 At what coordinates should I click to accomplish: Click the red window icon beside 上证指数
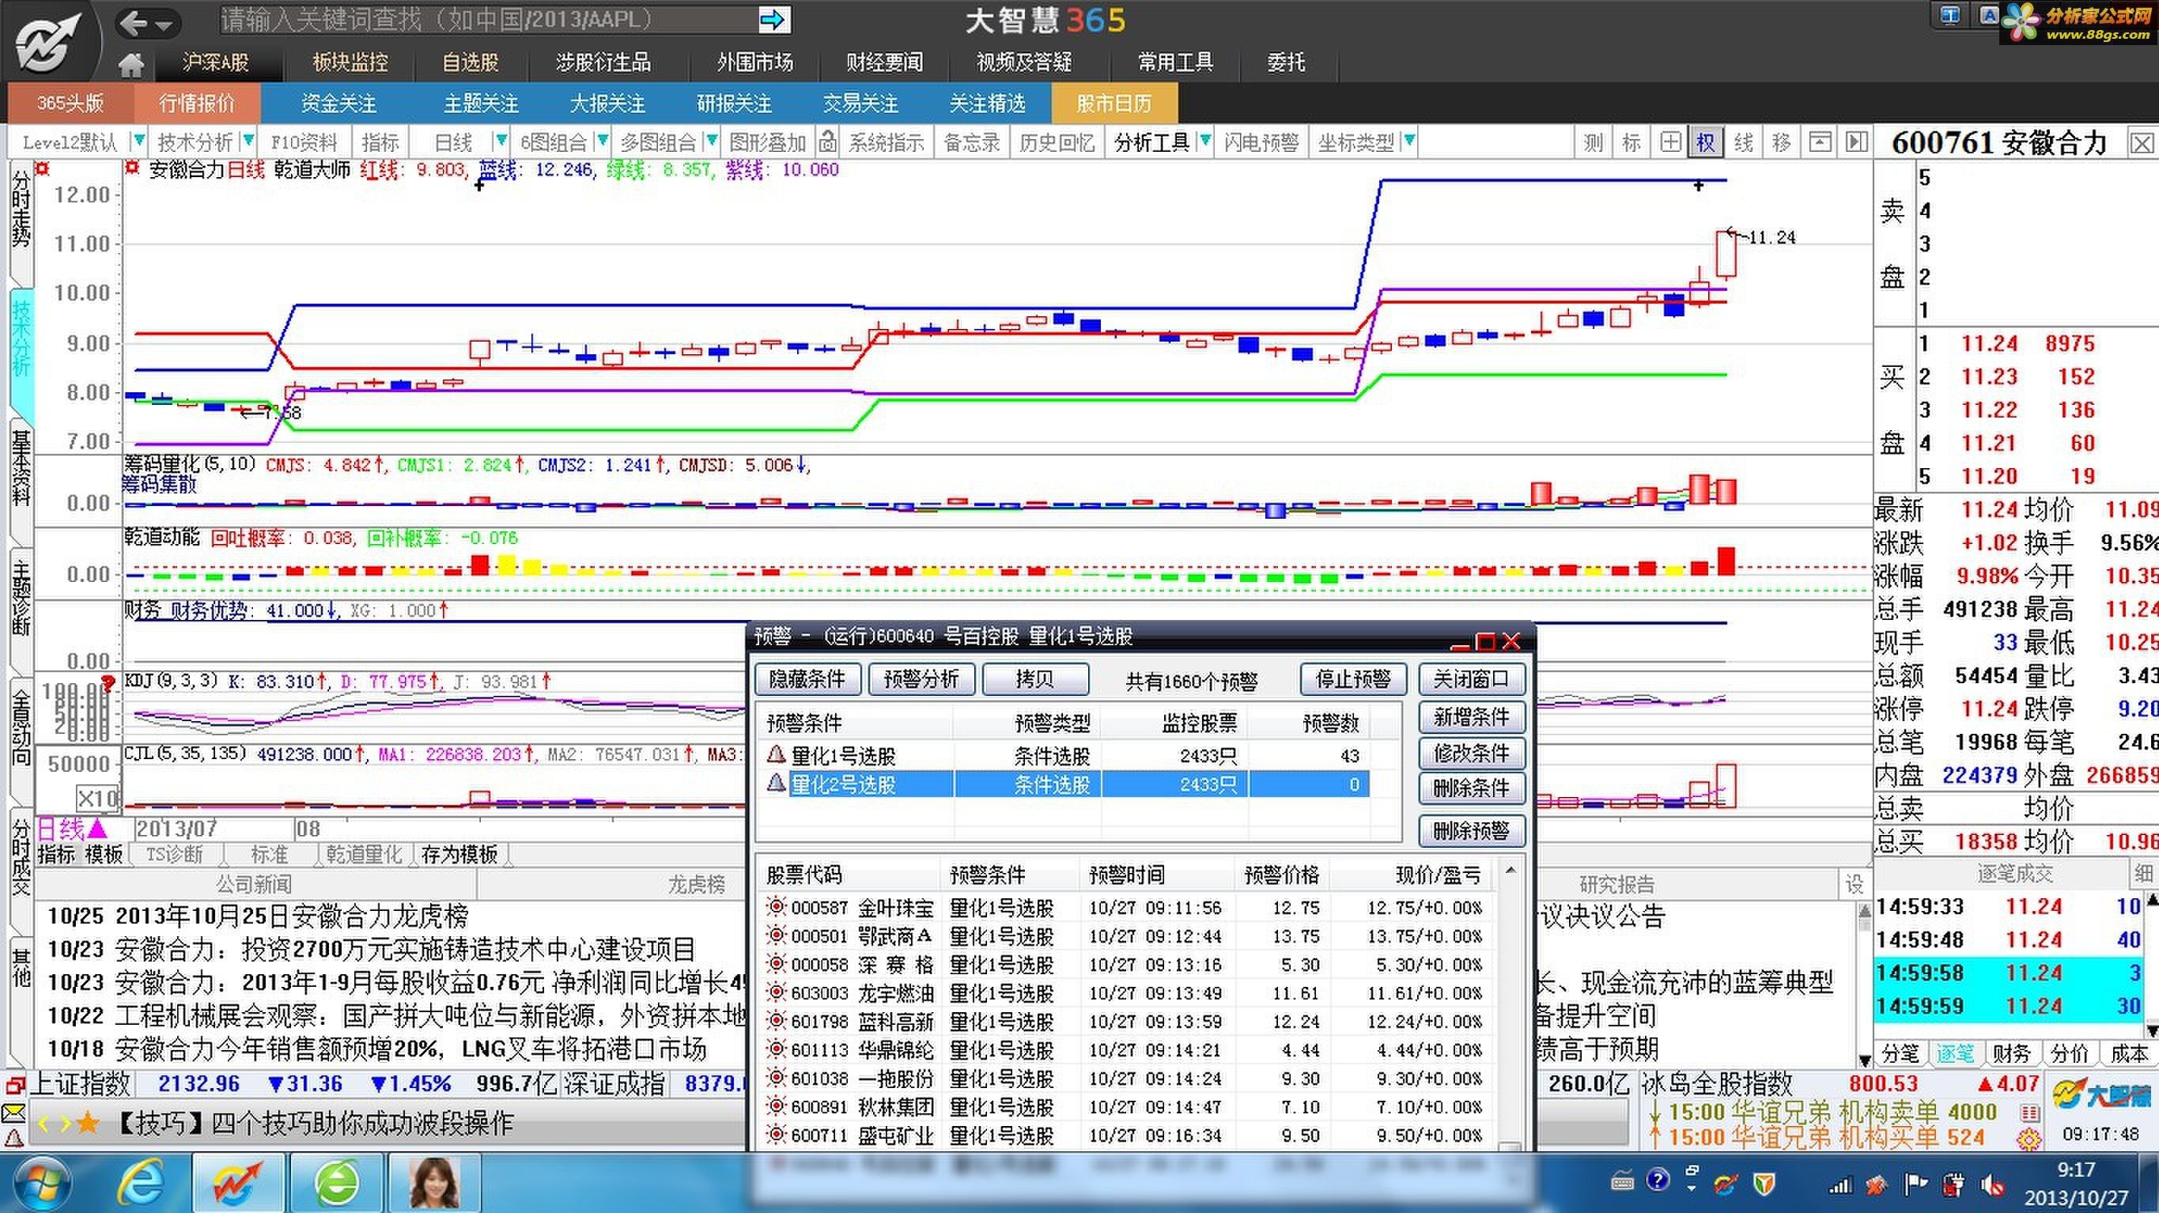15,1085
